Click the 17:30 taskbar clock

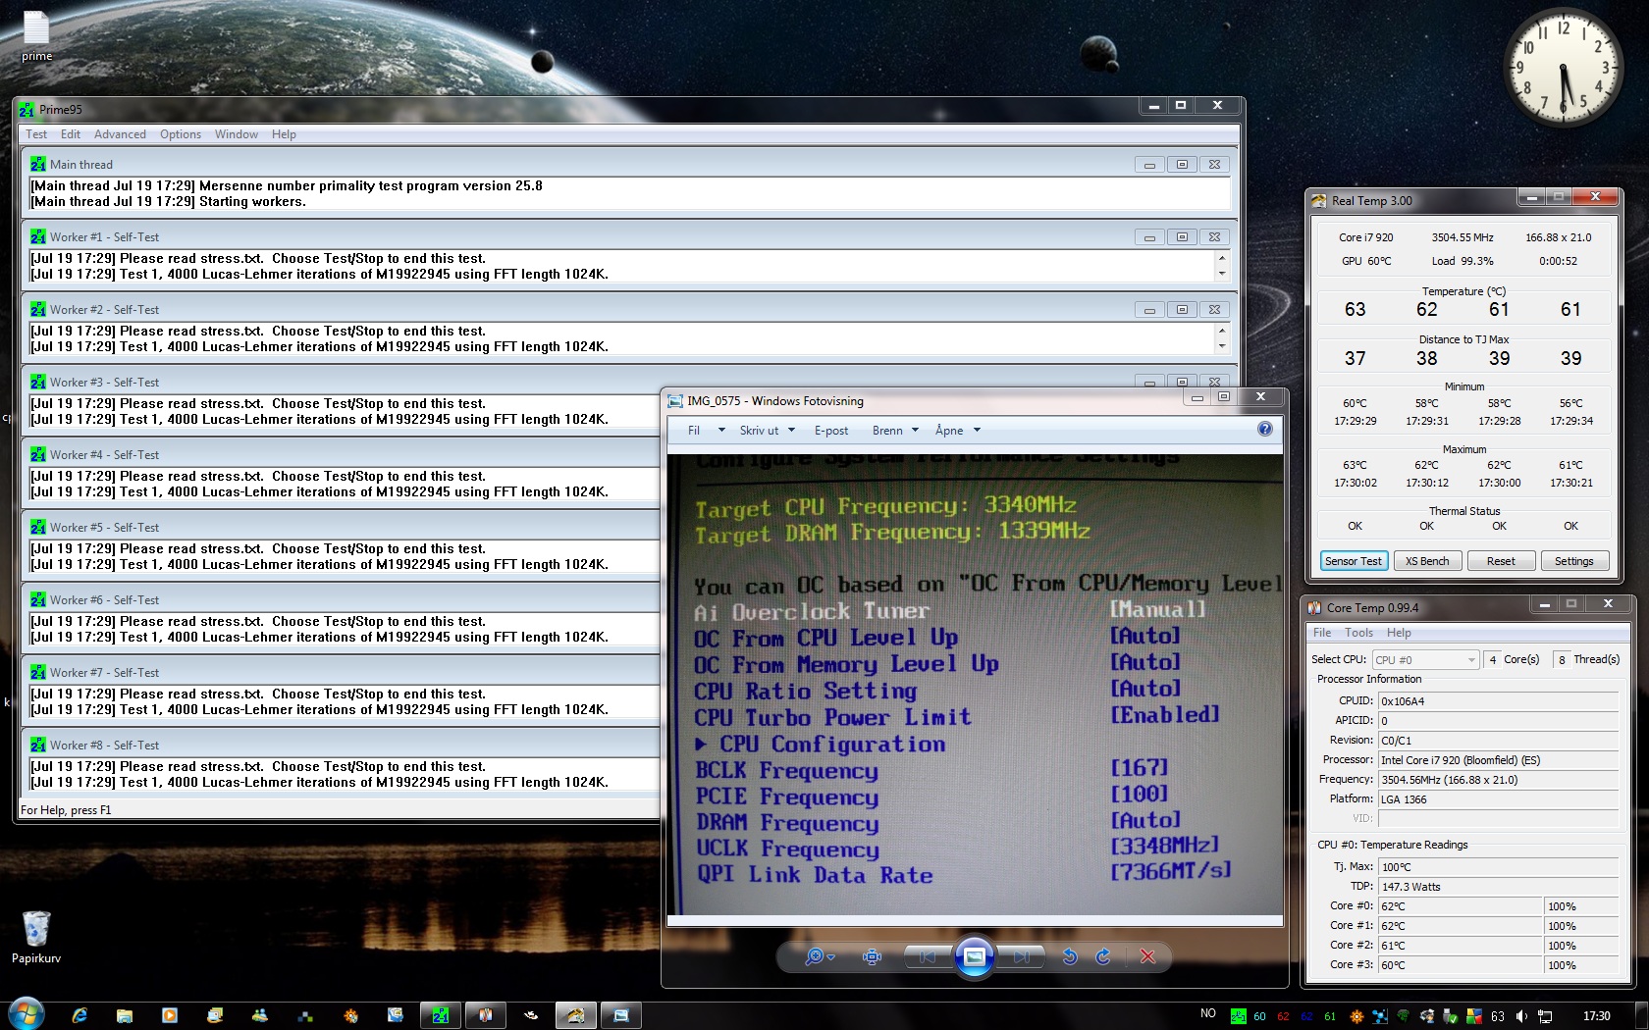pos(1596,1015)
